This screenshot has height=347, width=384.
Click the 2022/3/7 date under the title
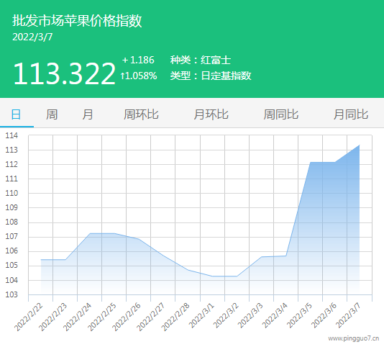(32, 37)
